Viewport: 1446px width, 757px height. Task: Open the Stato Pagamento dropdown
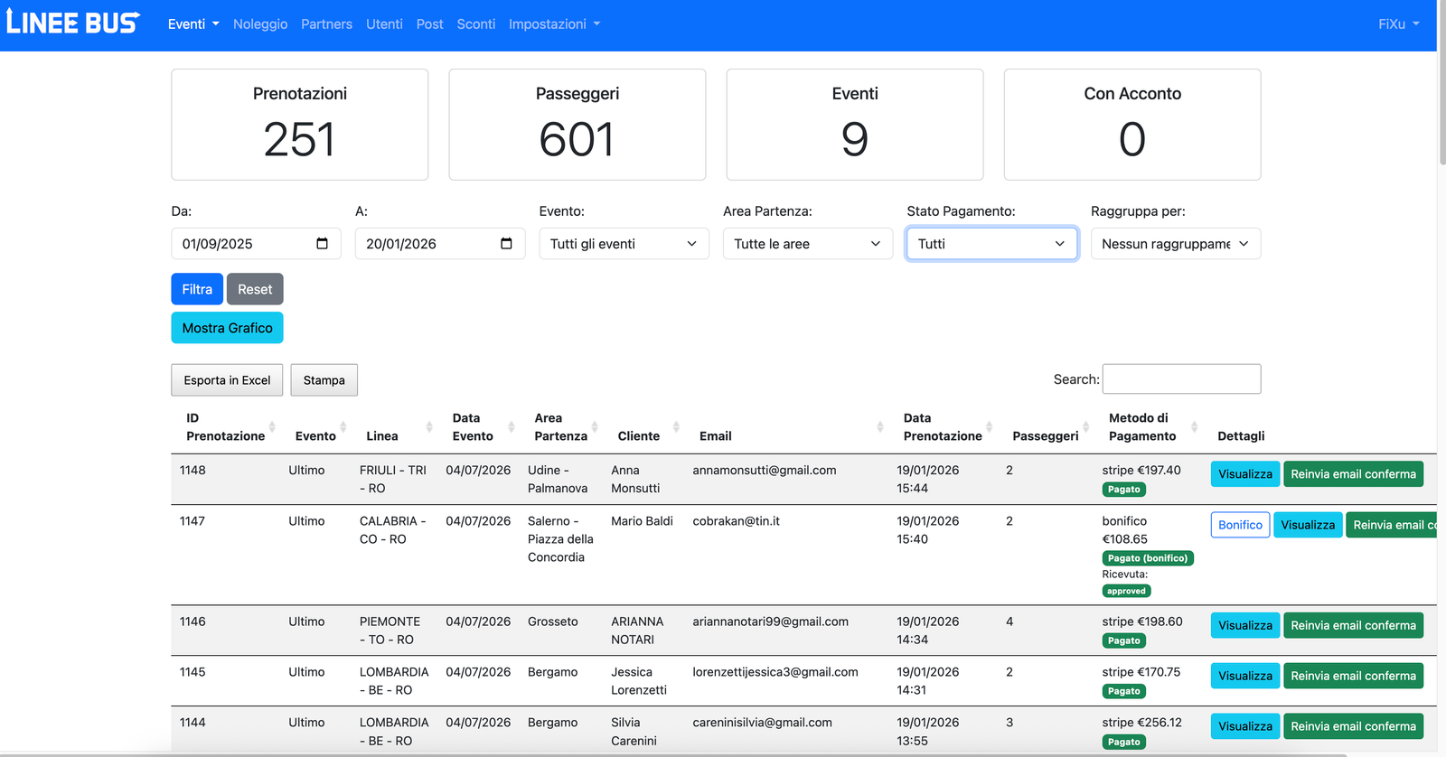pos(991,244)
